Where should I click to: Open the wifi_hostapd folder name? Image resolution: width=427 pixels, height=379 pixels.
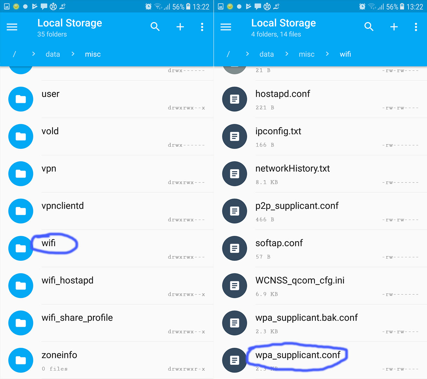(x=67, y=280)
